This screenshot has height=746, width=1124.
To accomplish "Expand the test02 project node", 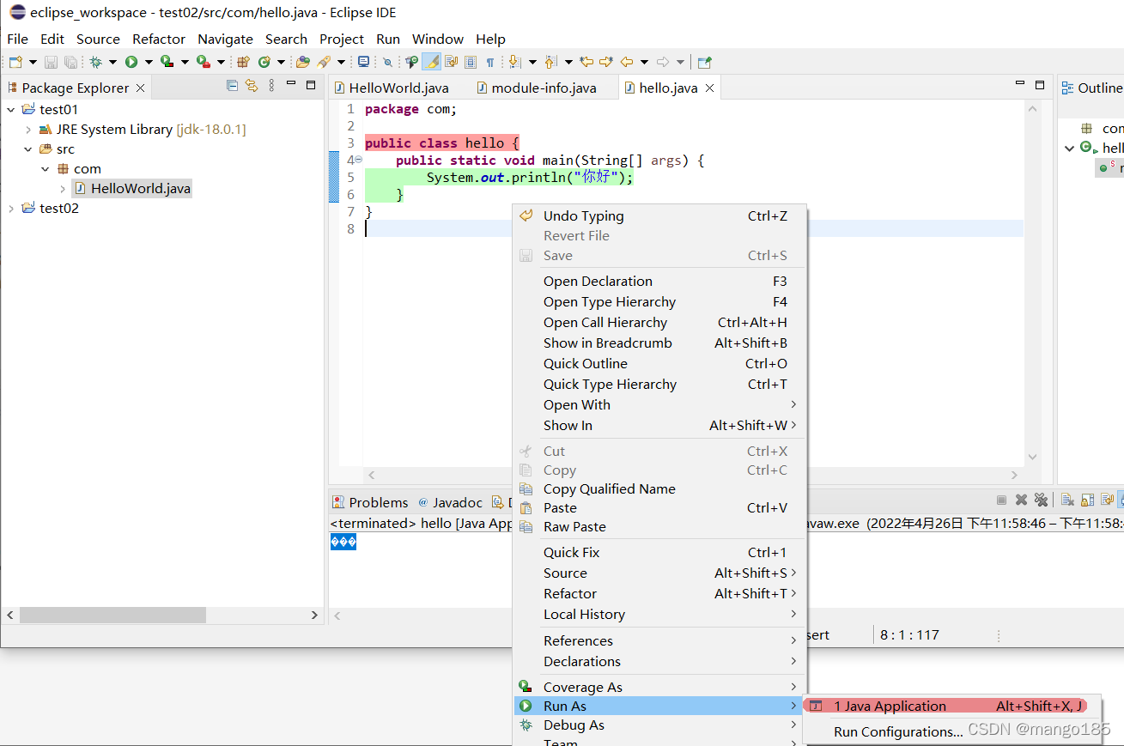I will [11, 209].
